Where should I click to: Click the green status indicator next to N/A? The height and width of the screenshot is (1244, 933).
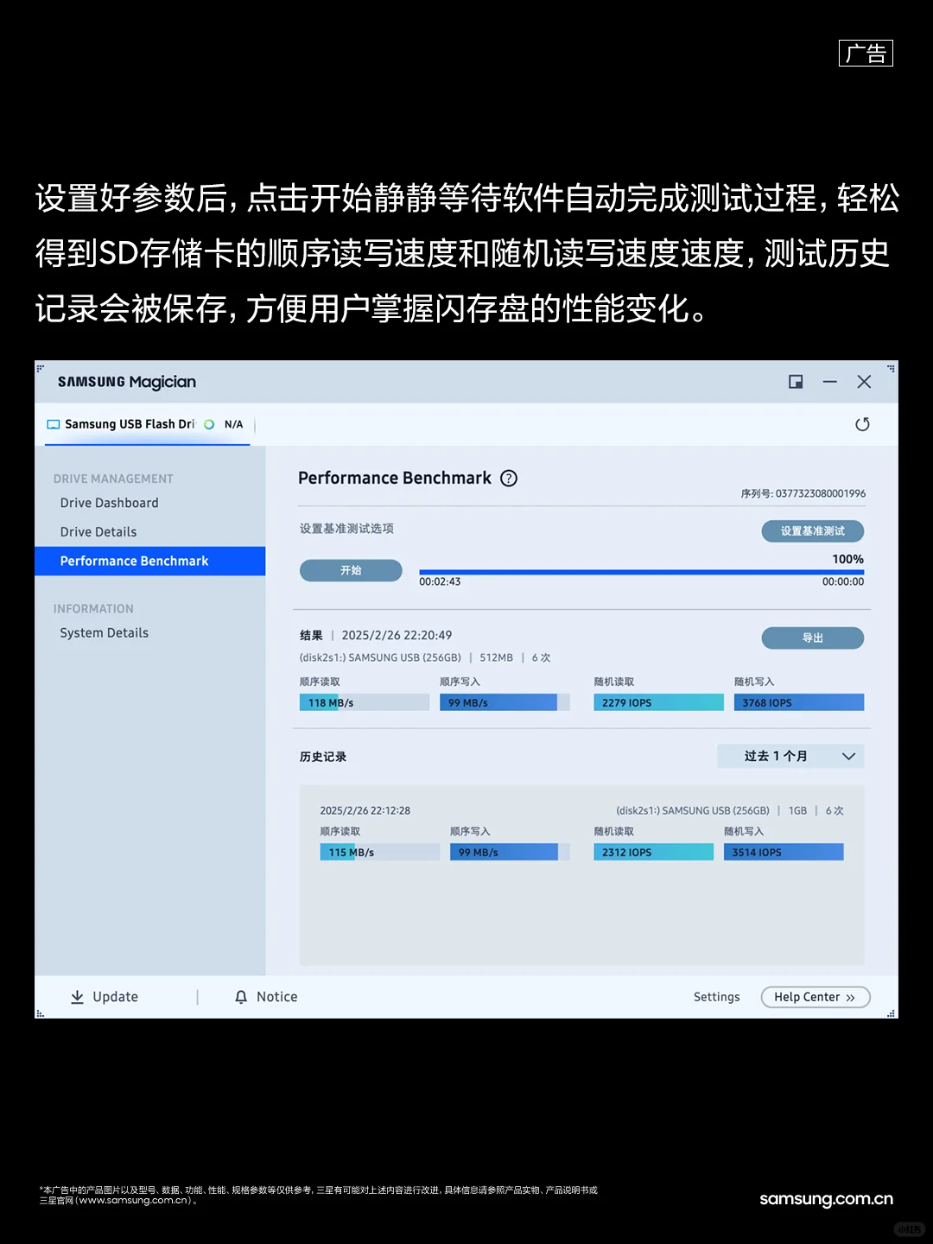pyautogui.click(x=208, y=424)
